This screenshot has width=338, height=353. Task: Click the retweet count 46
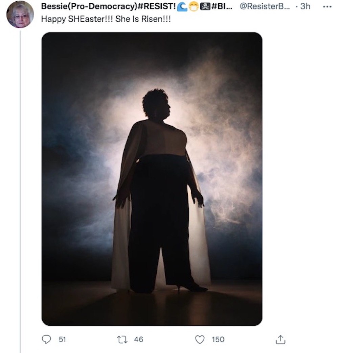[x=138, y=339]
